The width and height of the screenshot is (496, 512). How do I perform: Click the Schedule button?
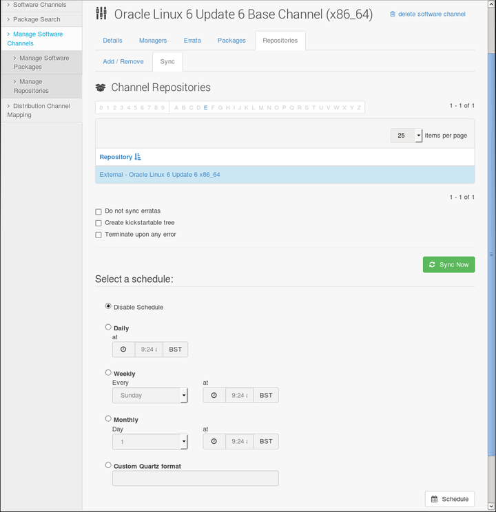(450, 499)
